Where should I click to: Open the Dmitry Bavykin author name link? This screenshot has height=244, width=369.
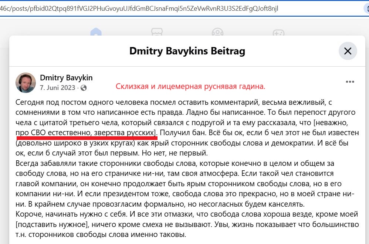66,77
